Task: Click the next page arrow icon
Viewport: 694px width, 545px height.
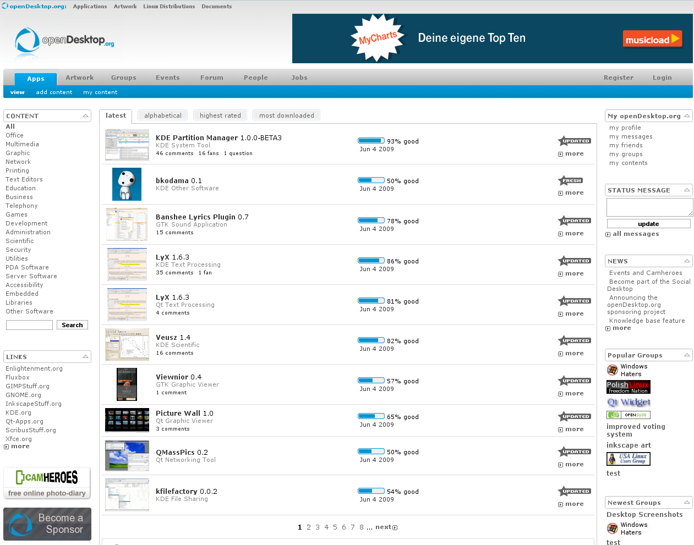Action: pyautogui.click(x=395, y=527)
